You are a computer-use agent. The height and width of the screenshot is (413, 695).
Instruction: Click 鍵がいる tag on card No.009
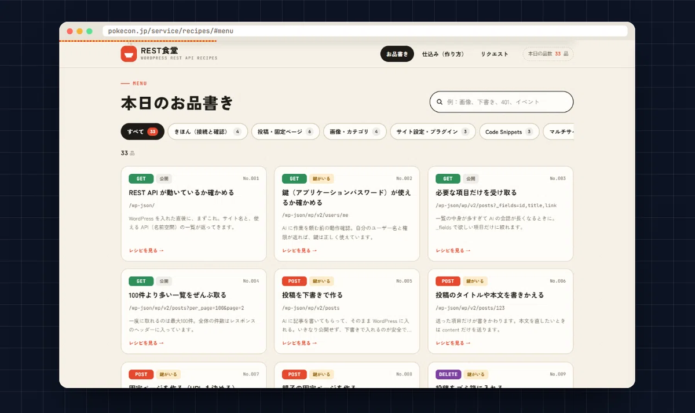[x=476, y=374]
